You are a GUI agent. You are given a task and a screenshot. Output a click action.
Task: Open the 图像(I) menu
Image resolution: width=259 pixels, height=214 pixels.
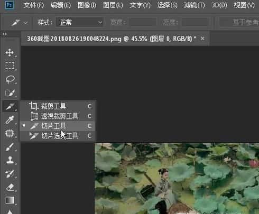(87, 5)
